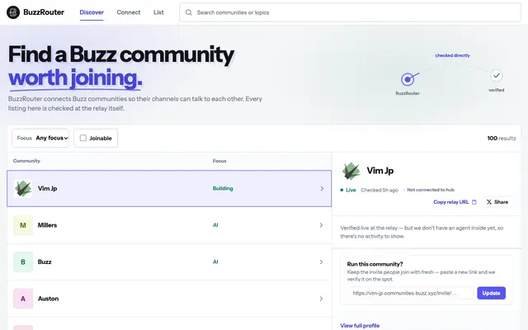The height and width of the screenshot is (330, 528).
Task: Expand the Millers row chevron
Action: (321, 225)
